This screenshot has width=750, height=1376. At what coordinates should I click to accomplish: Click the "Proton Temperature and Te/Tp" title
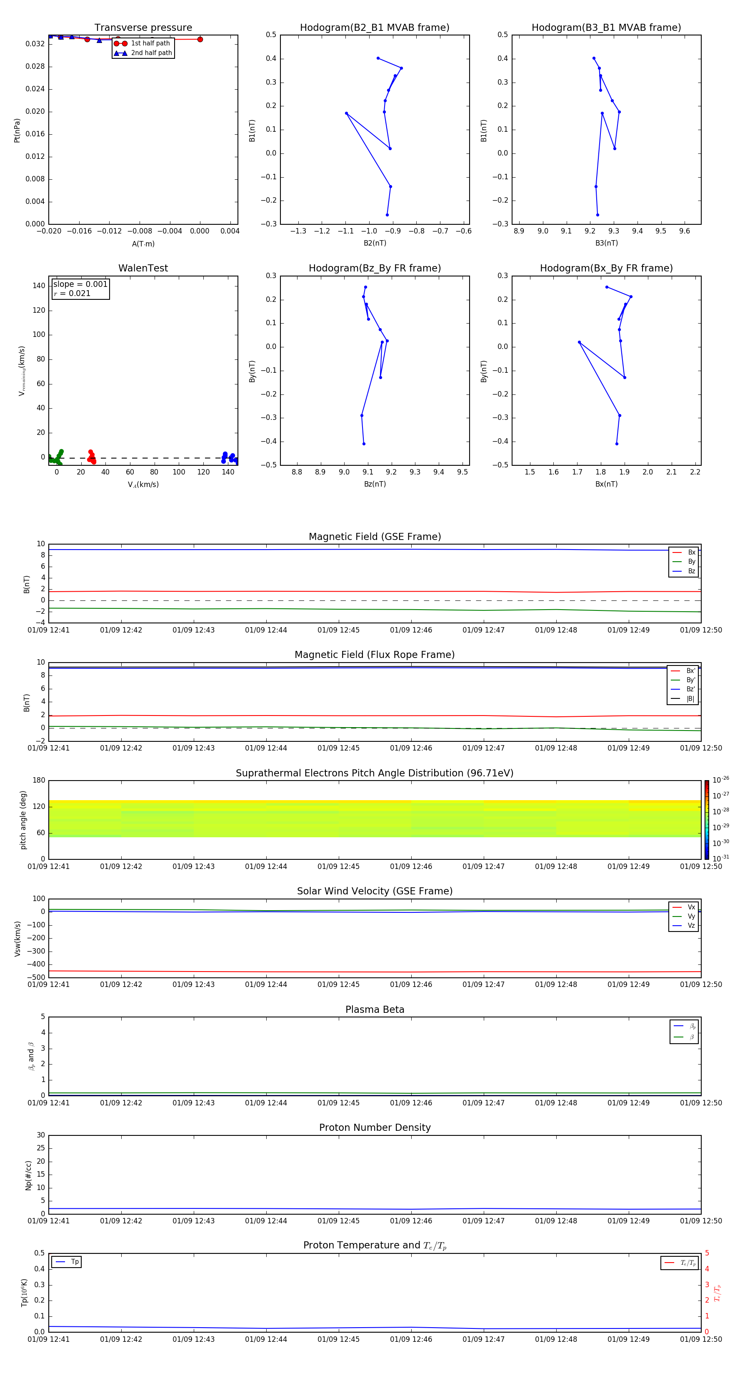pyautogui.click(x=375, y=1245)
